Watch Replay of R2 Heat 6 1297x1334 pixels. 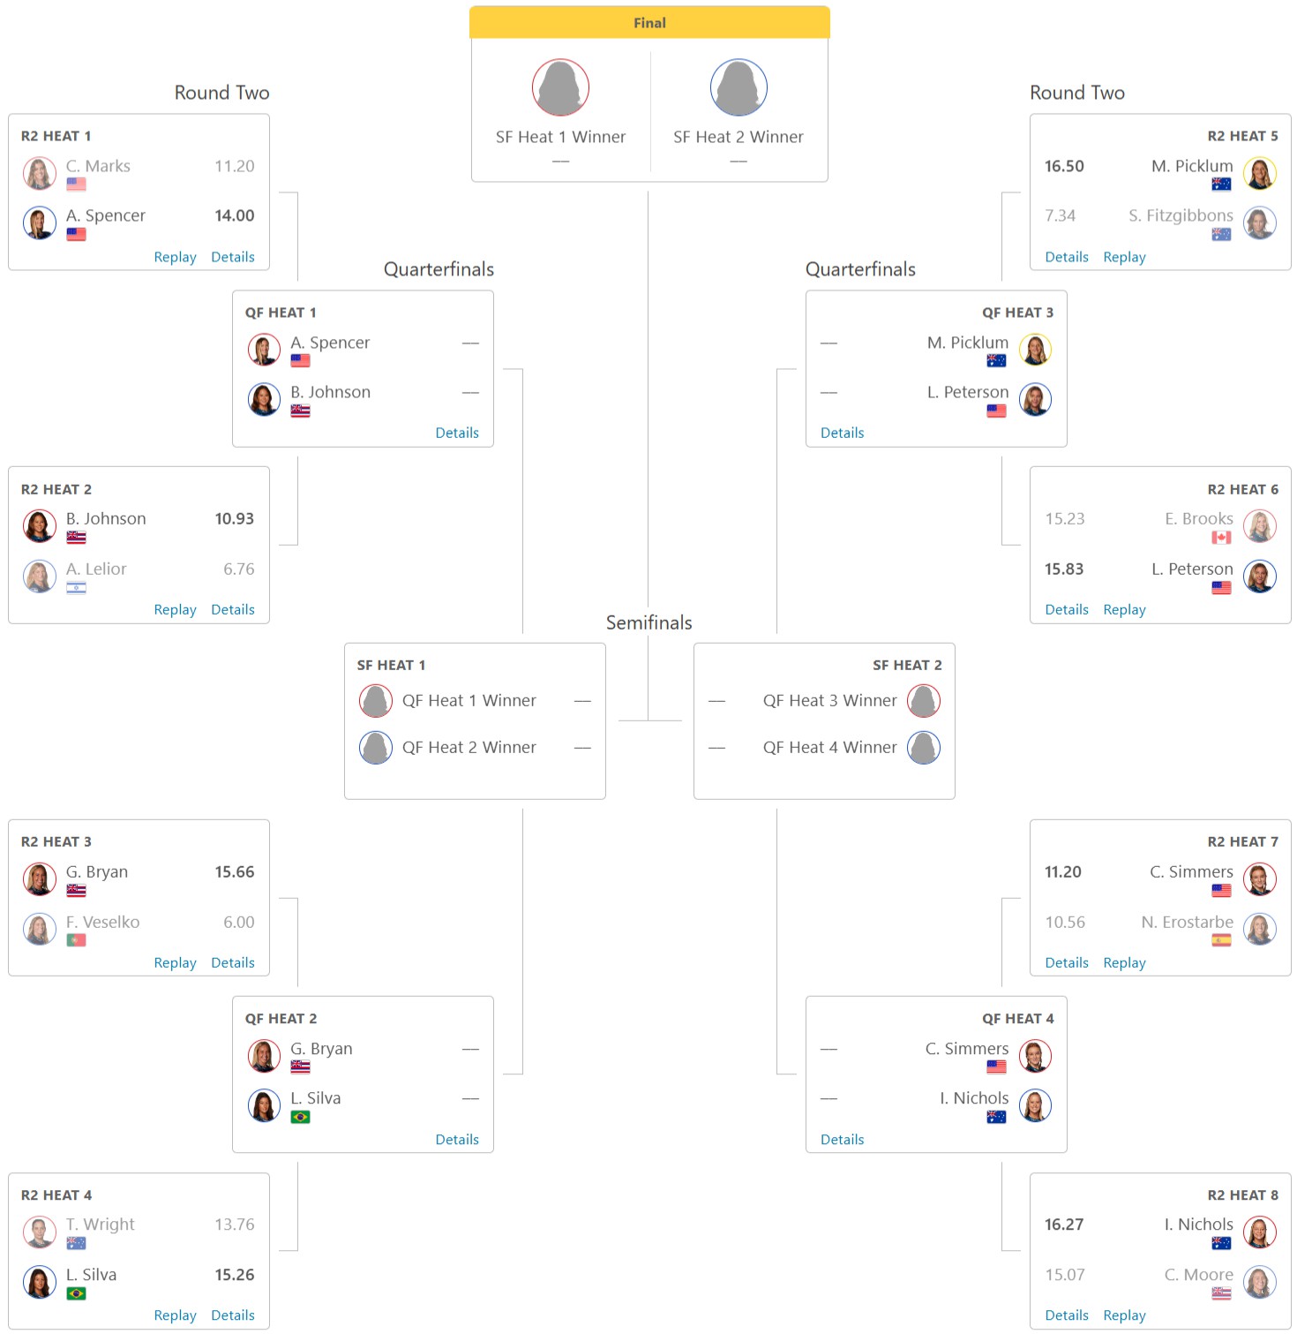point(1124,609)
